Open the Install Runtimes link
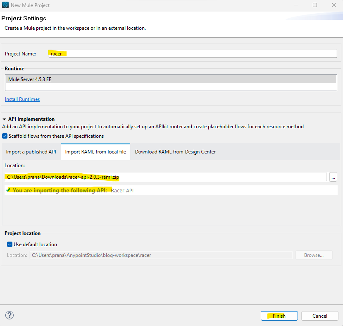The height and width of the screenshot is (326, 343). click(x=22, y=99)
